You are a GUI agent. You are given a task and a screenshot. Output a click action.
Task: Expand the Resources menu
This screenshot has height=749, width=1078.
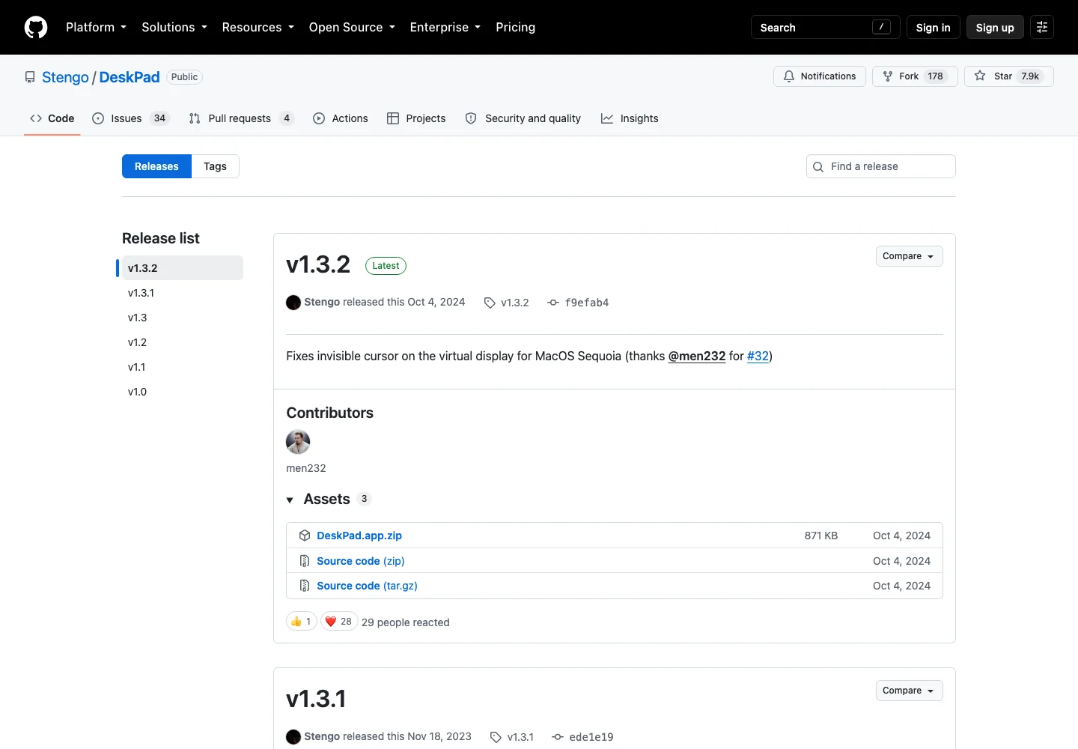(x=258, y=27)
